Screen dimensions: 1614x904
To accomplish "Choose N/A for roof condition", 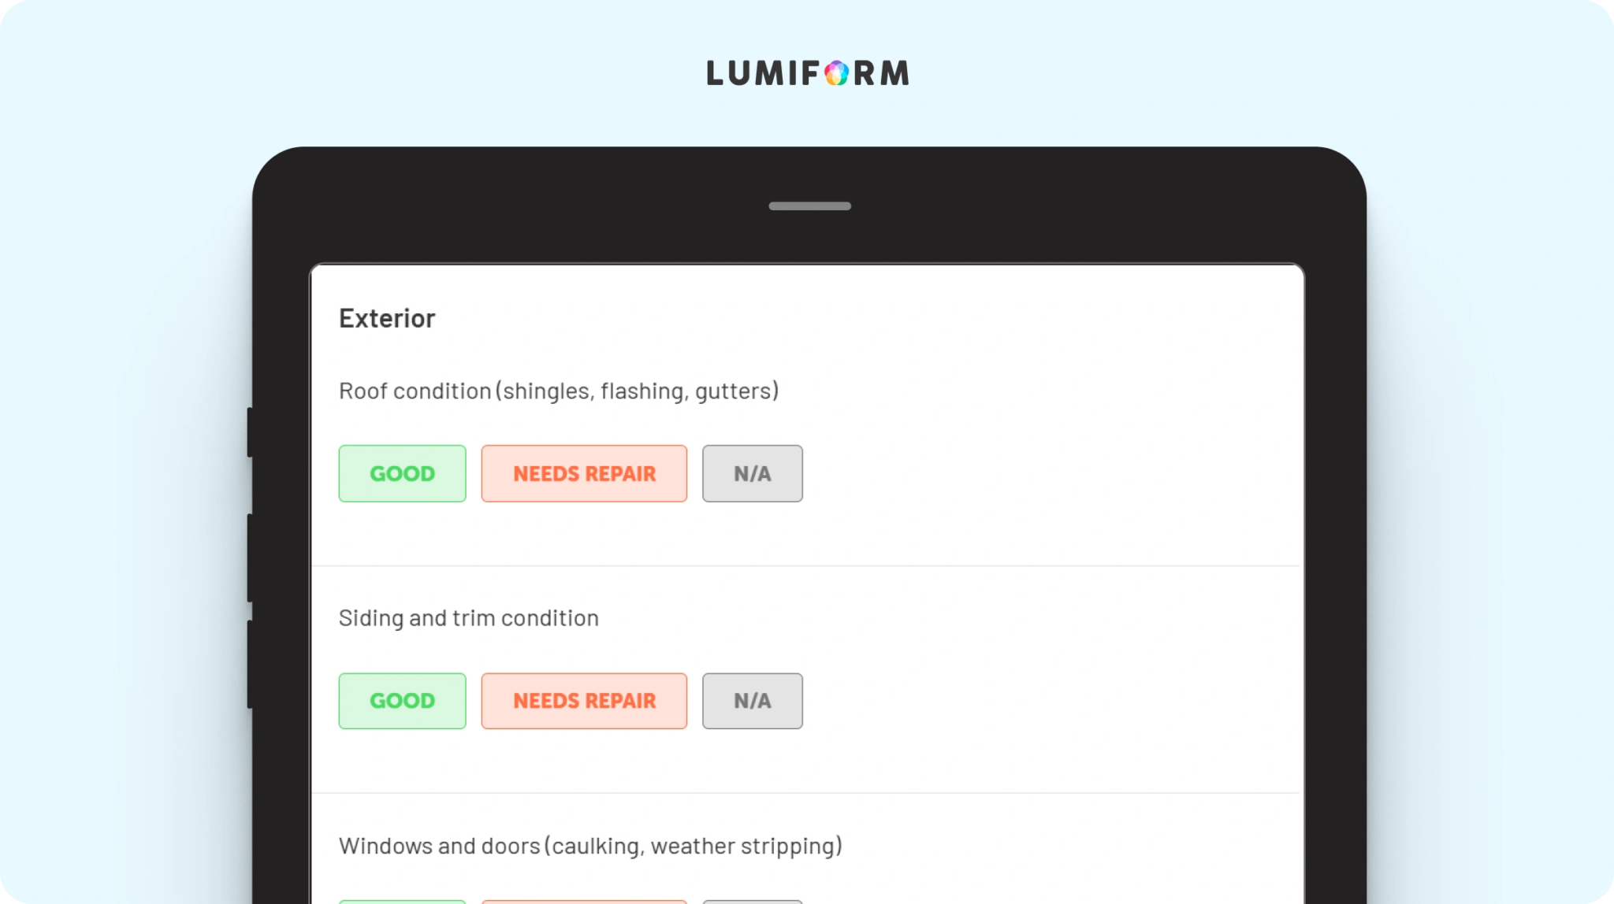I will pyautogui.click(x=753, y=473).
